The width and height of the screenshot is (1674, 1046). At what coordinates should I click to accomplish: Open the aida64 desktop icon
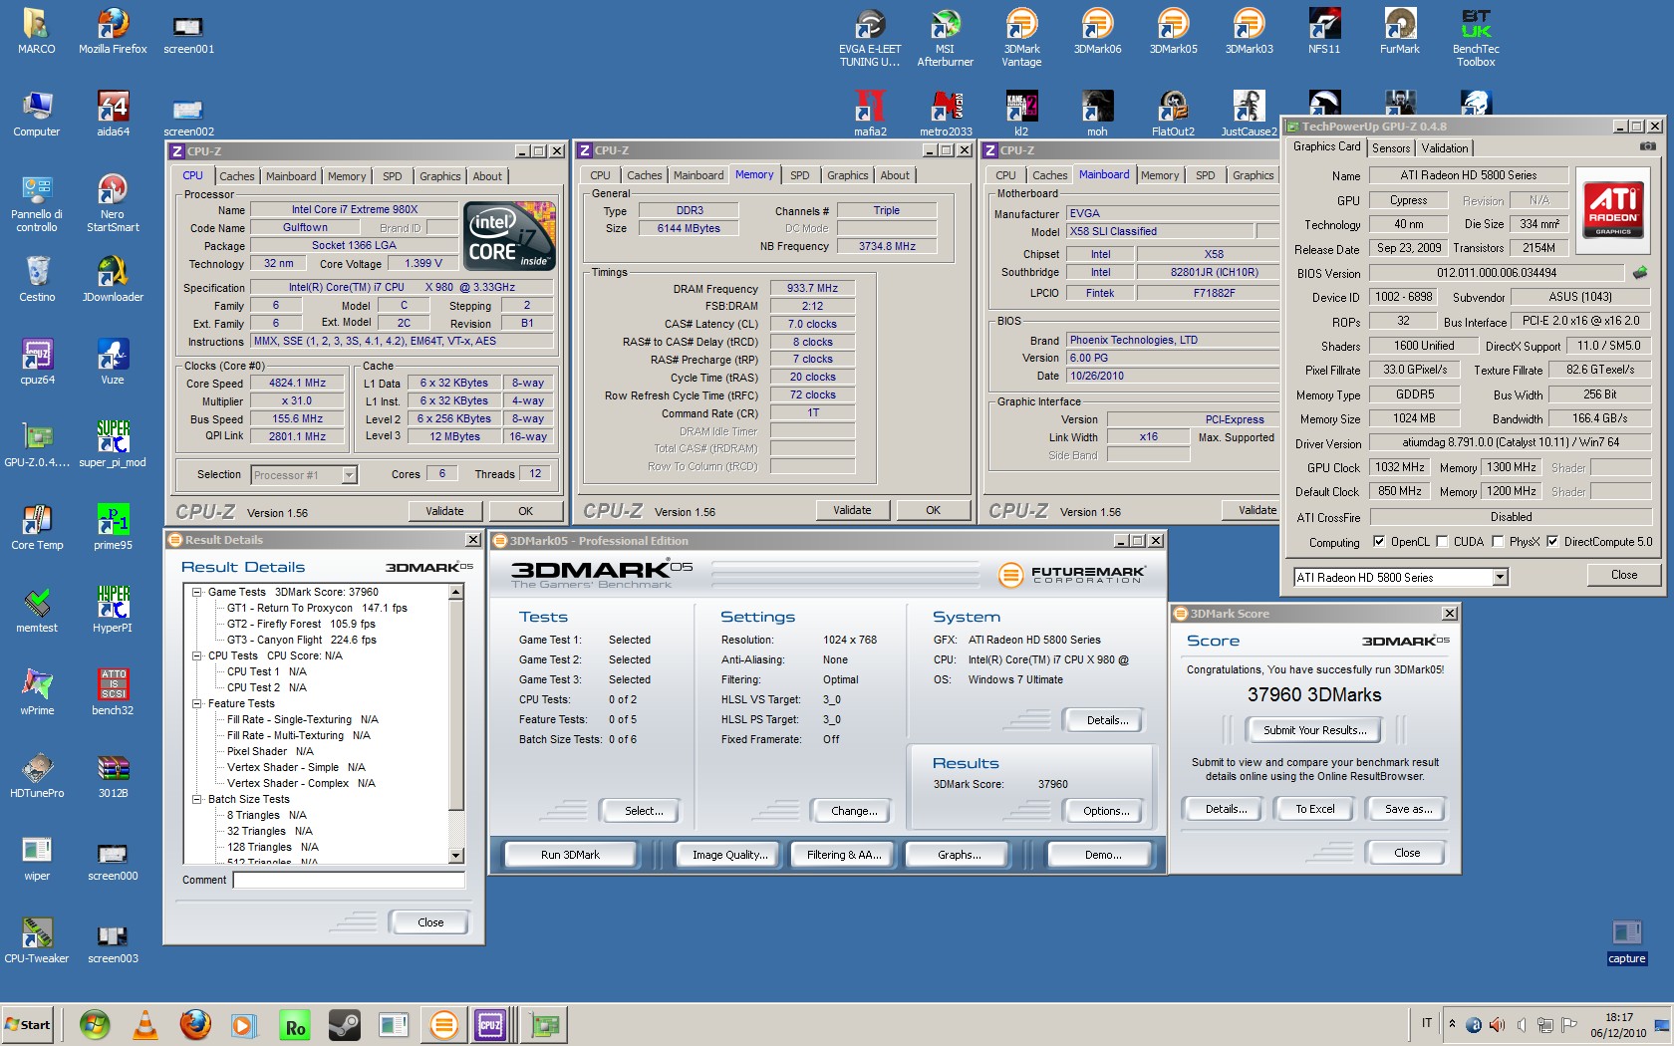[113, 114]
